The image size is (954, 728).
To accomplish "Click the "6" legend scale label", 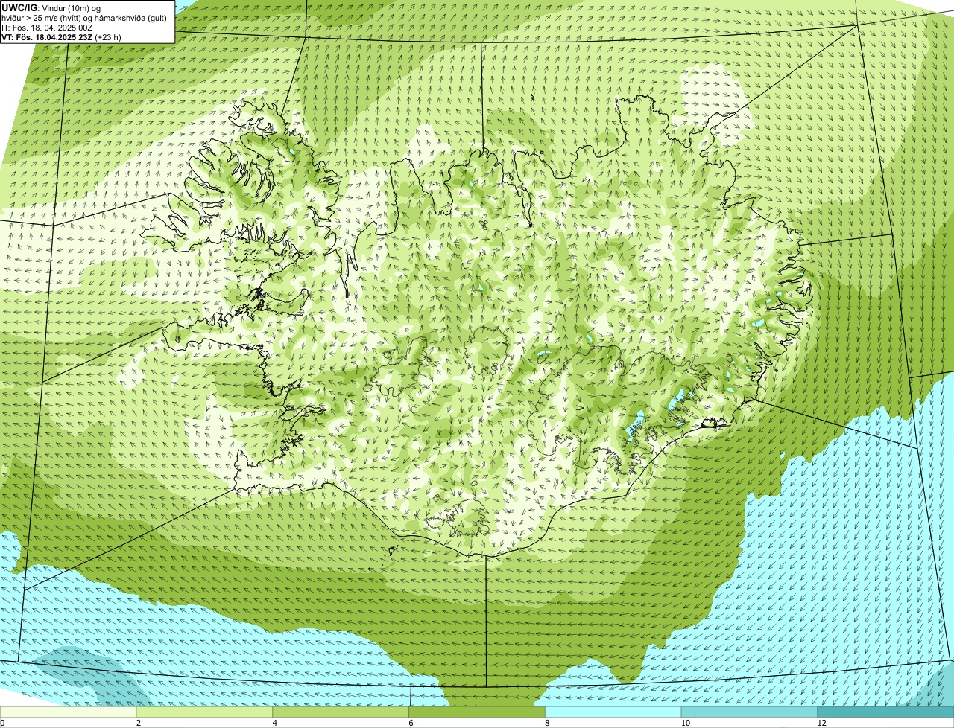I will (x=411, y=723).
